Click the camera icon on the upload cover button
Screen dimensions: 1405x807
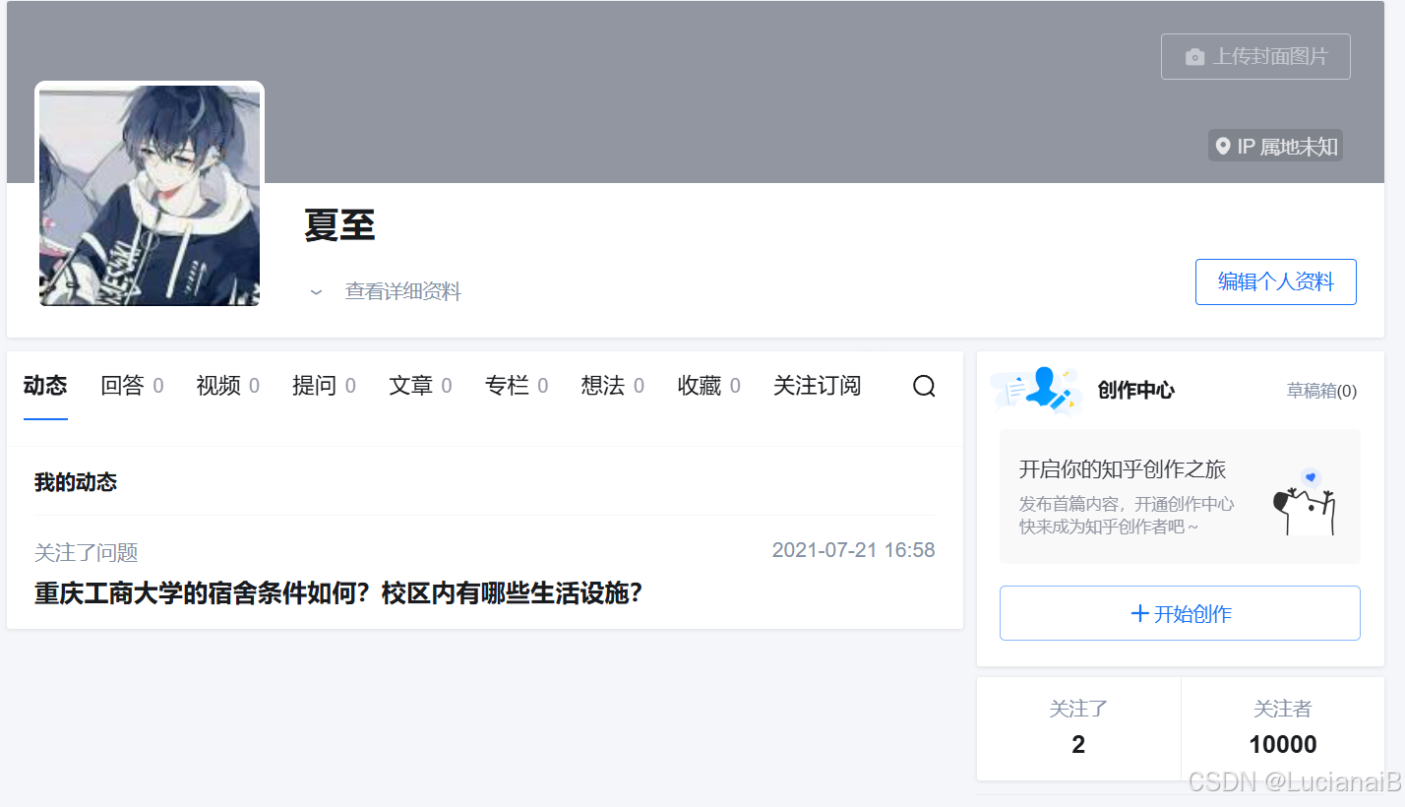point(1194,57)
